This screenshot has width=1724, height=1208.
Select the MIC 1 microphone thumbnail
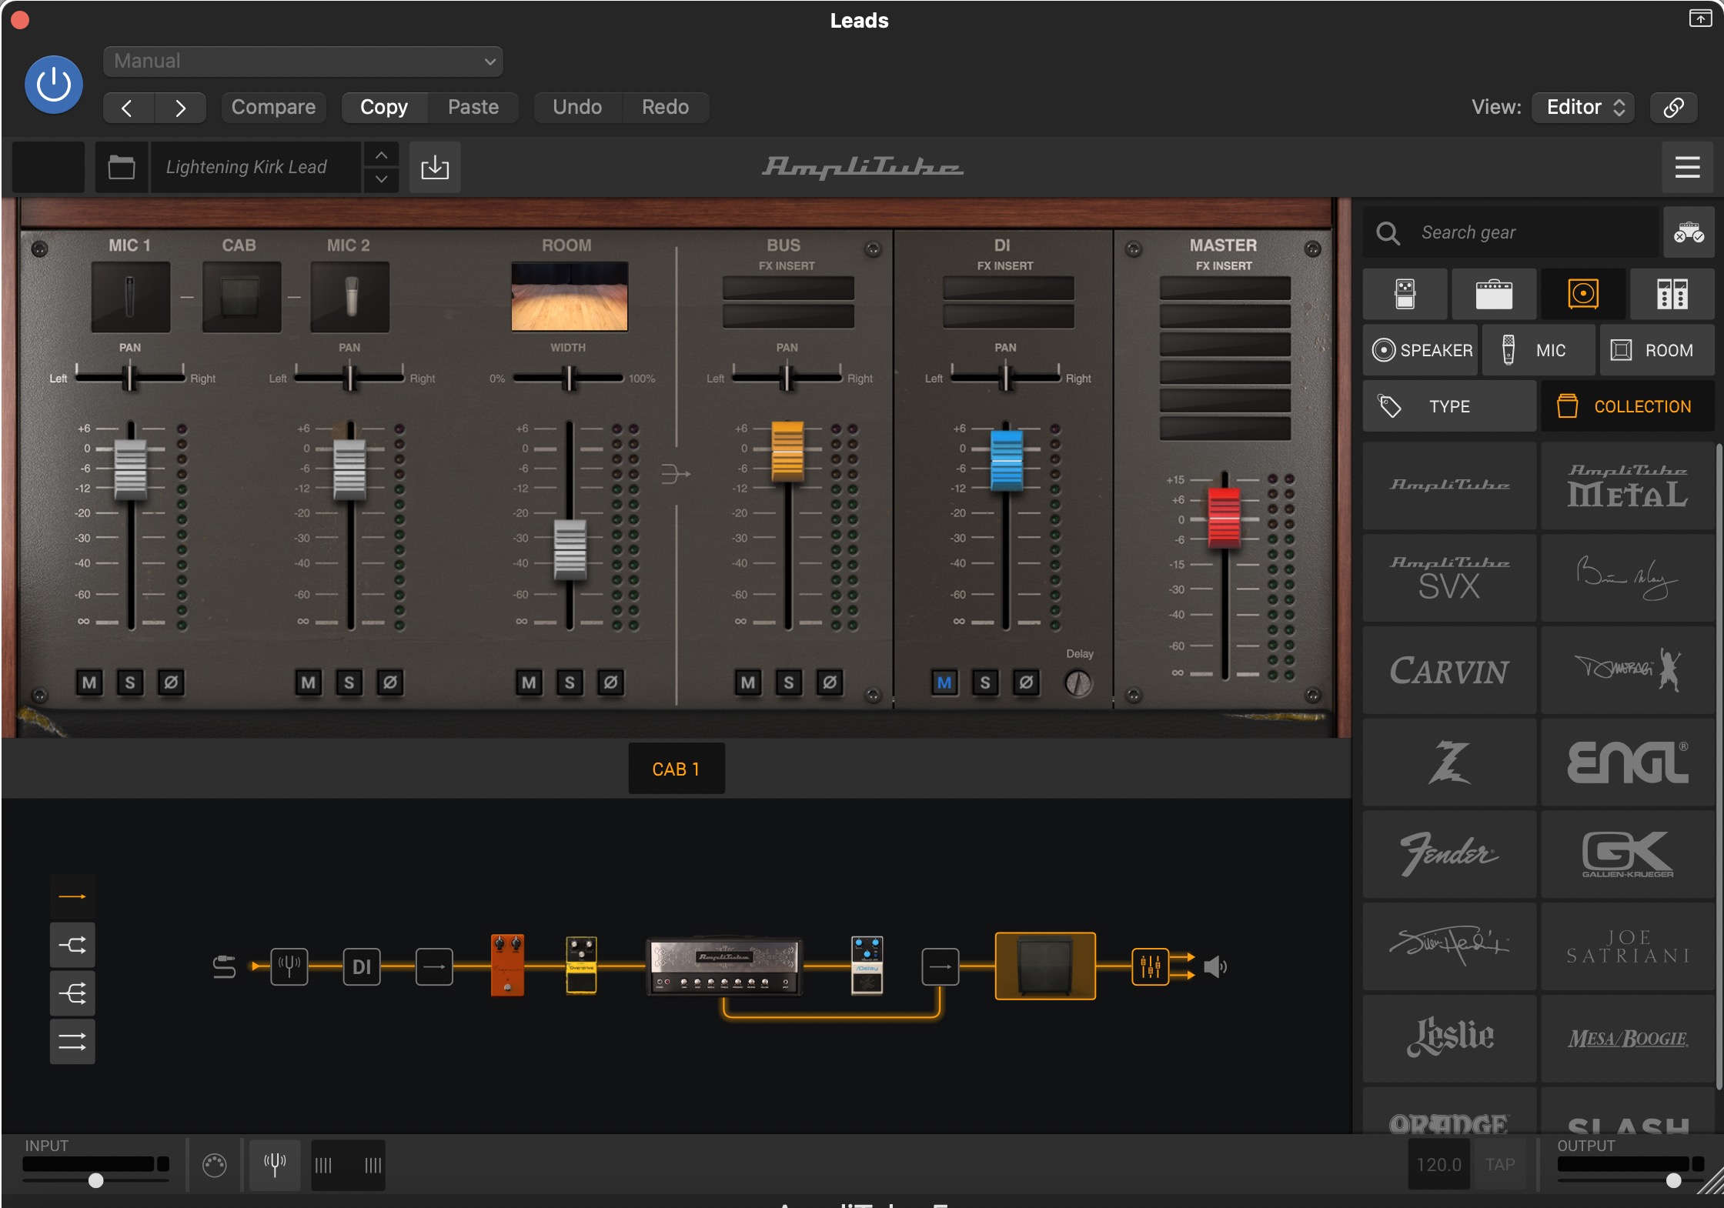pyautogui.click(x=131, y=297)
